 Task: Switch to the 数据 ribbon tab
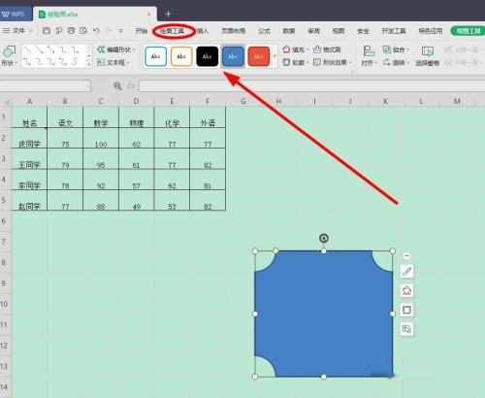click(x=289, y=31)
